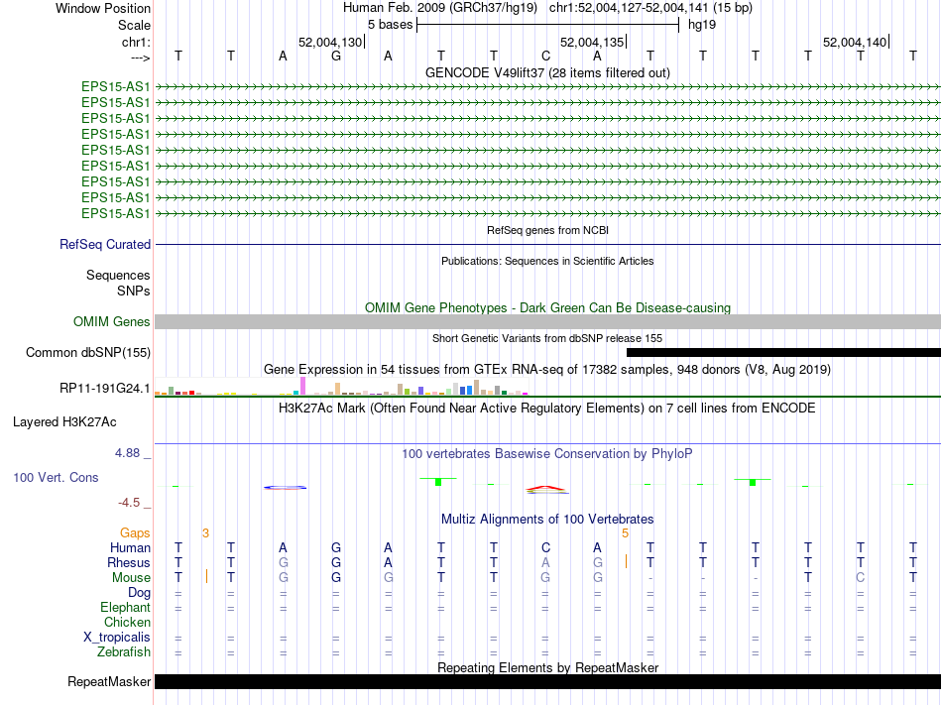
Task: Open the RefSeq genes from NCBI track title
Action: (547, 230)
